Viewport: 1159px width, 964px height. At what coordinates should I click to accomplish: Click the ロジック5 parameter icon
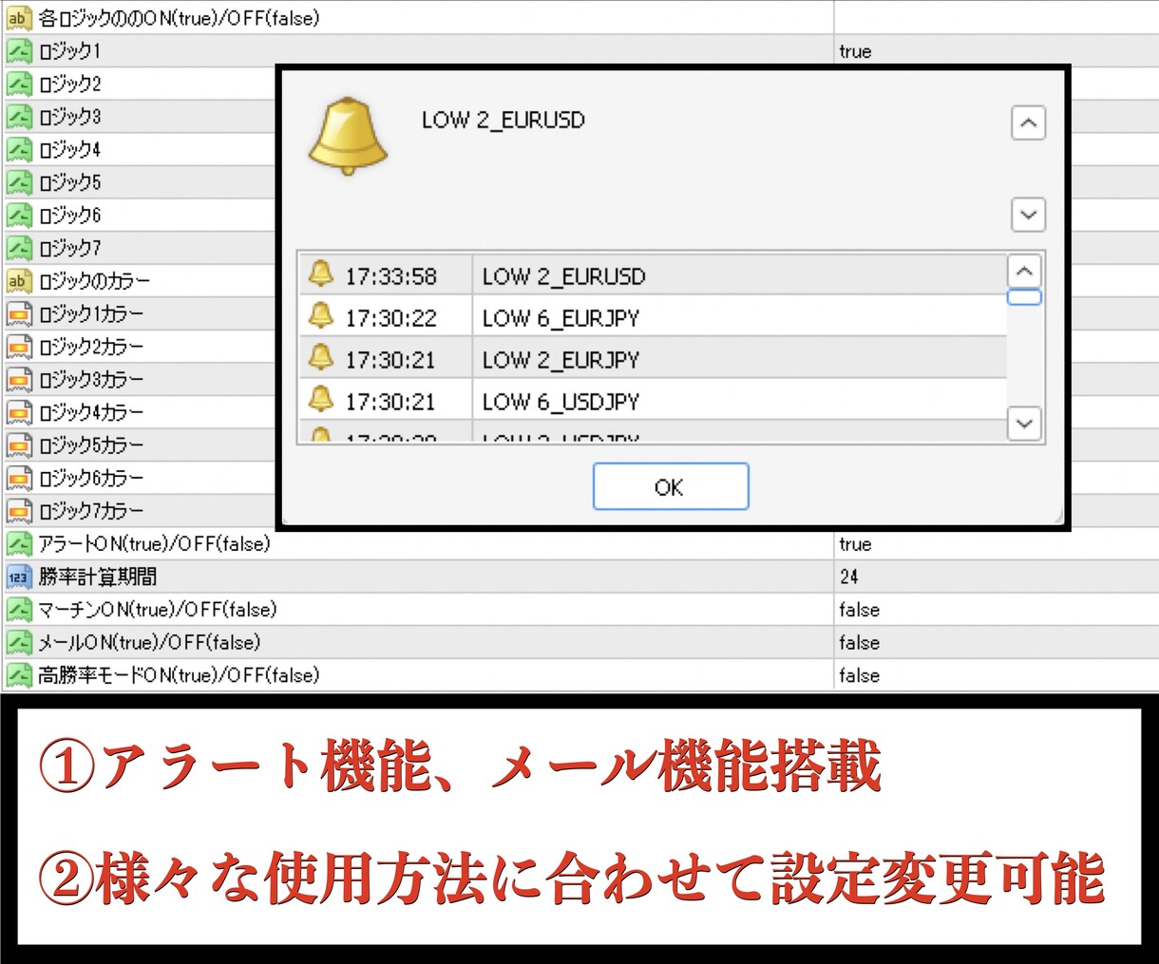point(19,182)
